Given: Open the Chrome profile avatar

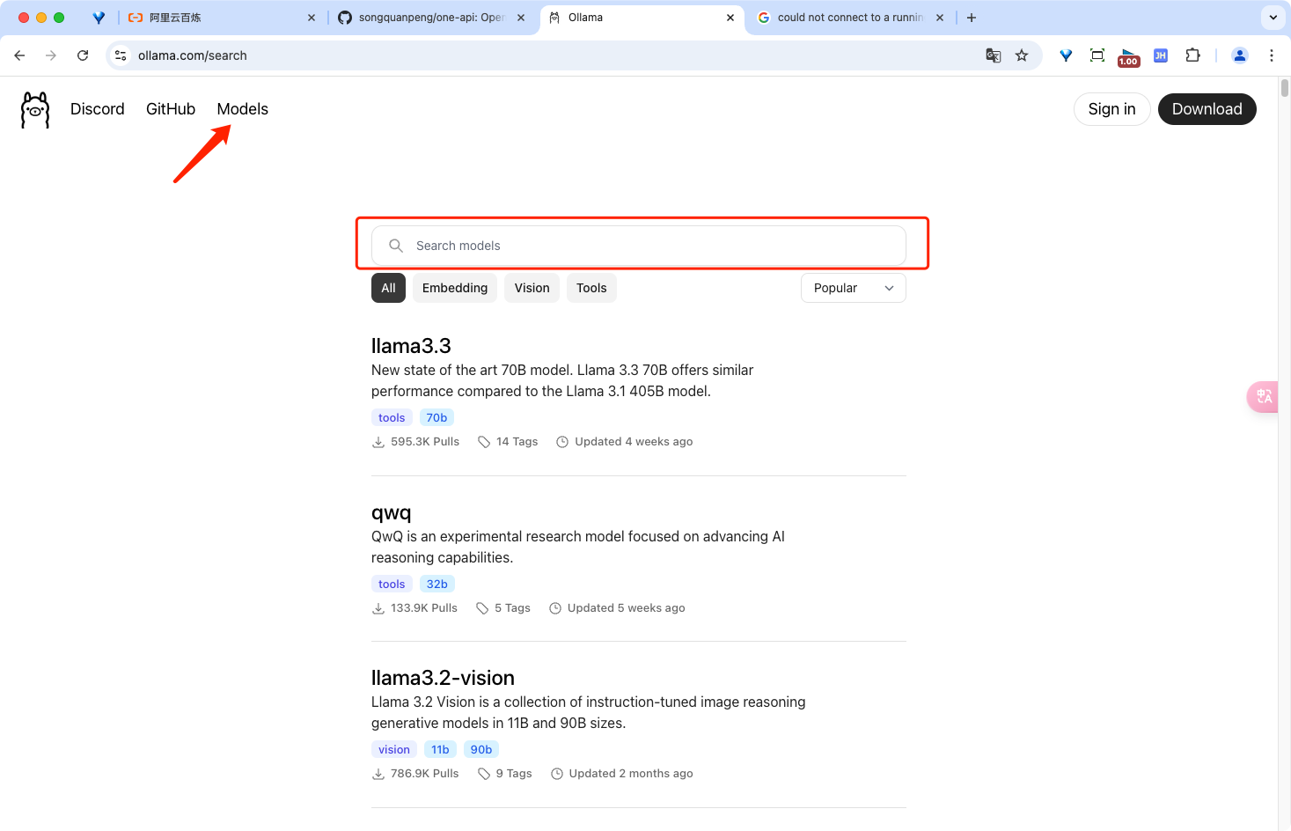Looking at the screenshot, I should [1240, 55].
